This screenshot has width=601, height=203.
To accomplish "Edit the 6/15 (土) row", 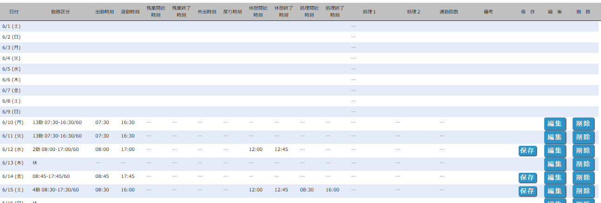I will pos(555,191).
